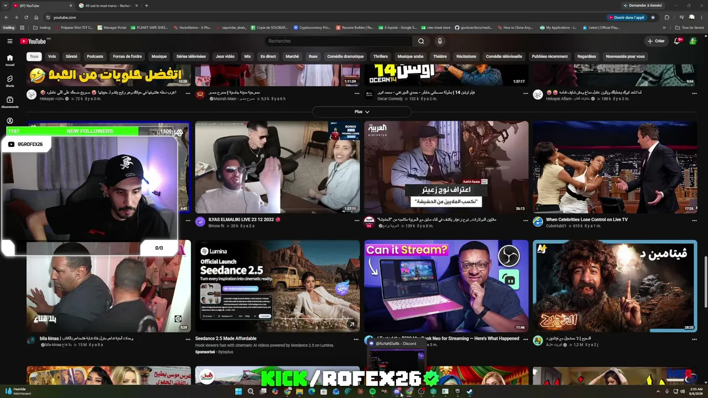Open the Resume Builder bookmark
Image resolution: width=708 pixels, height=398 pixels.
354,28
